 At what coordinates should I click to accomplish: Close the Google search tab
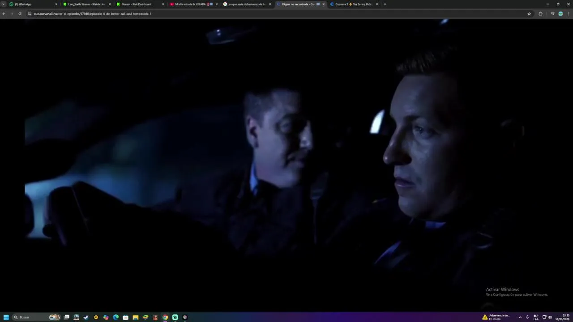click(270, 4)
